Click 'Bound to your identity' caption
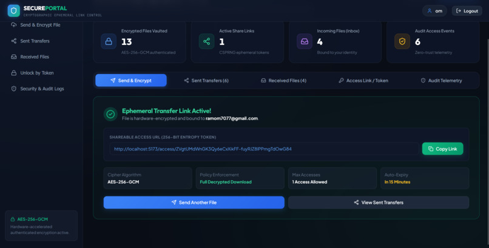 point(337,52)
